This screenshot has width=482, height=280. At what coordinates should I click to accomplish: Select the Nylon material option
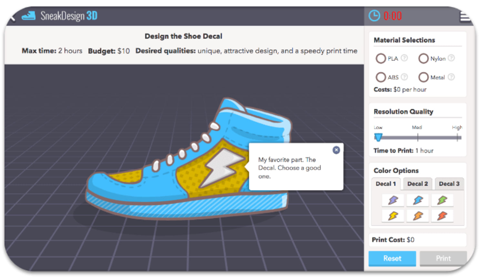(x=423, y=58)
